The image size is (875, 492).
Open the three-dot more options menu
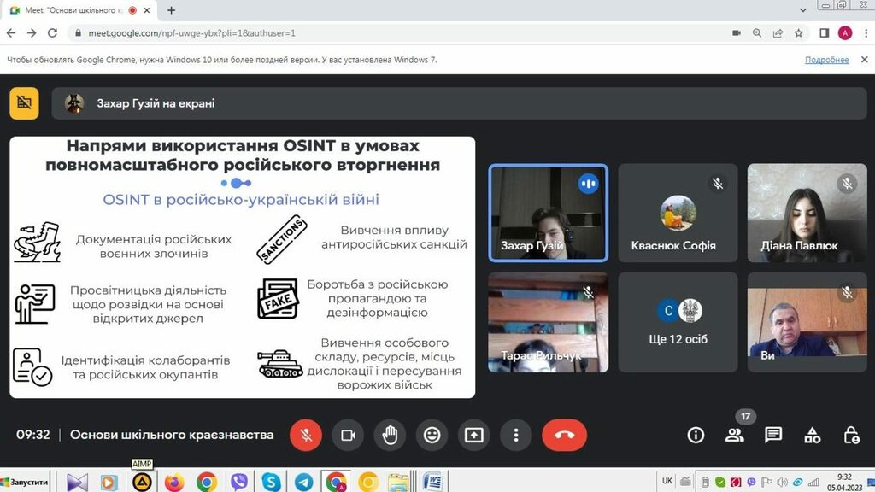pyautogui.click(x=515, y=435)
